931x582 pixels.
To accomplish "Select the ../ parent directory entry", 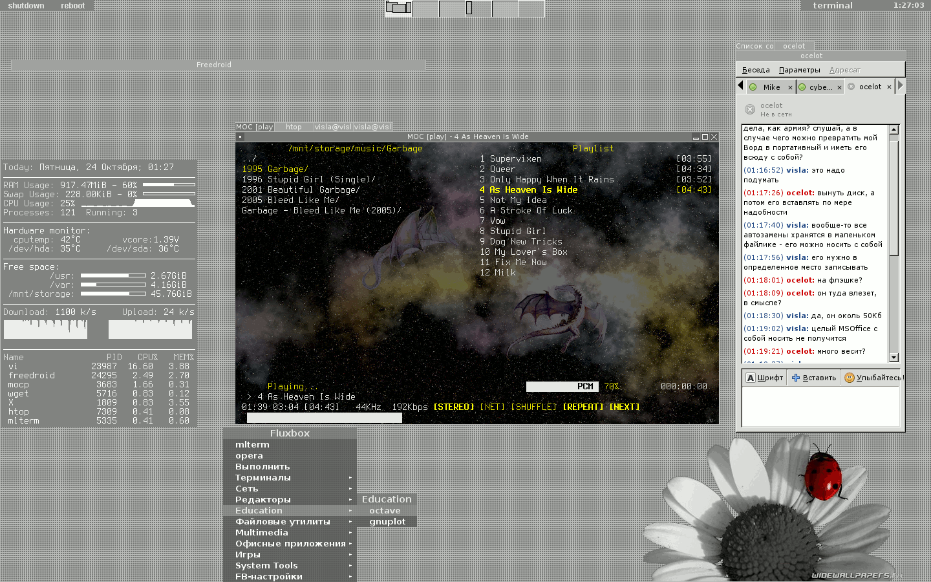I will point(249,158).
